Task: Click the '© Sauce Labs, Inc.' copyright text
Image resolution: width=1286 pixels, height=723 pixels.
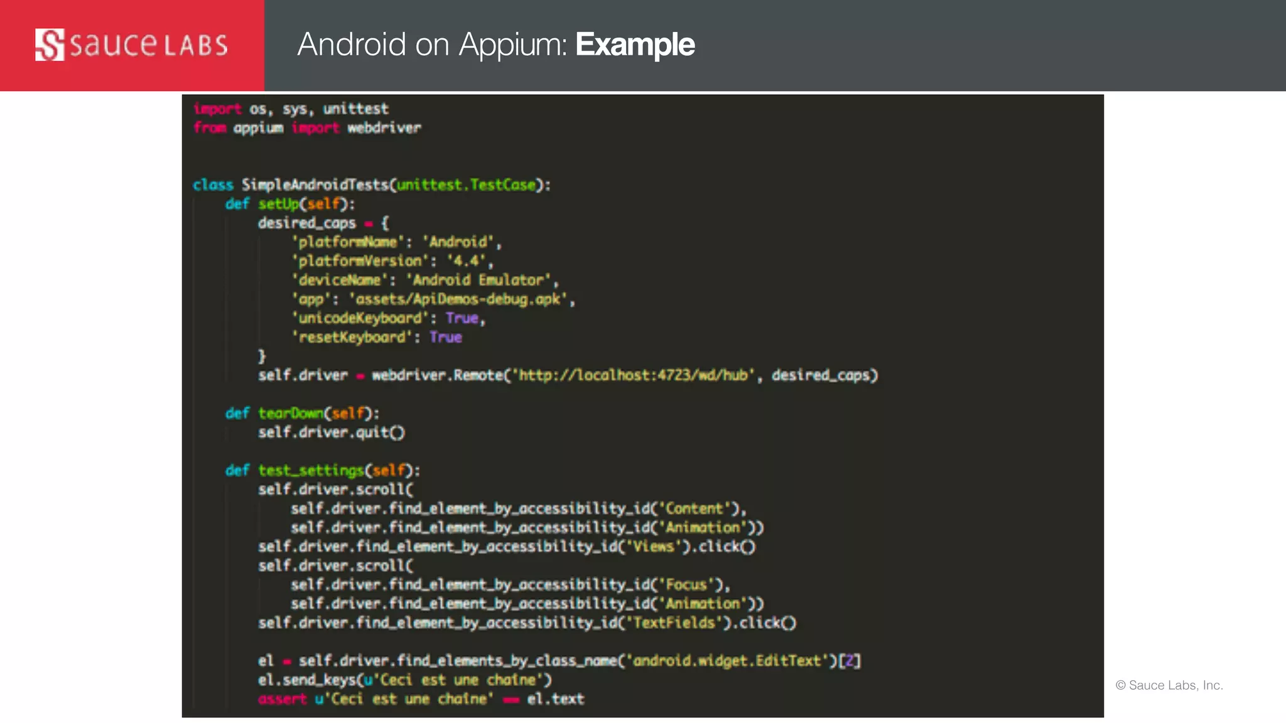Action: (x=1169, y=685)
